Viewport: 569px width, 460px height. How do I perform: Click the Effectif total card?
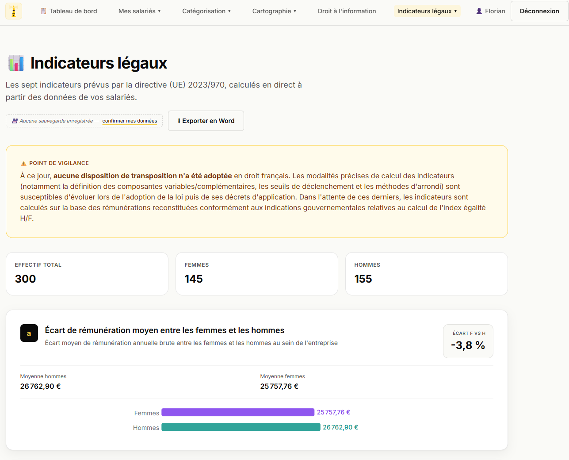[x=87, y=274]
